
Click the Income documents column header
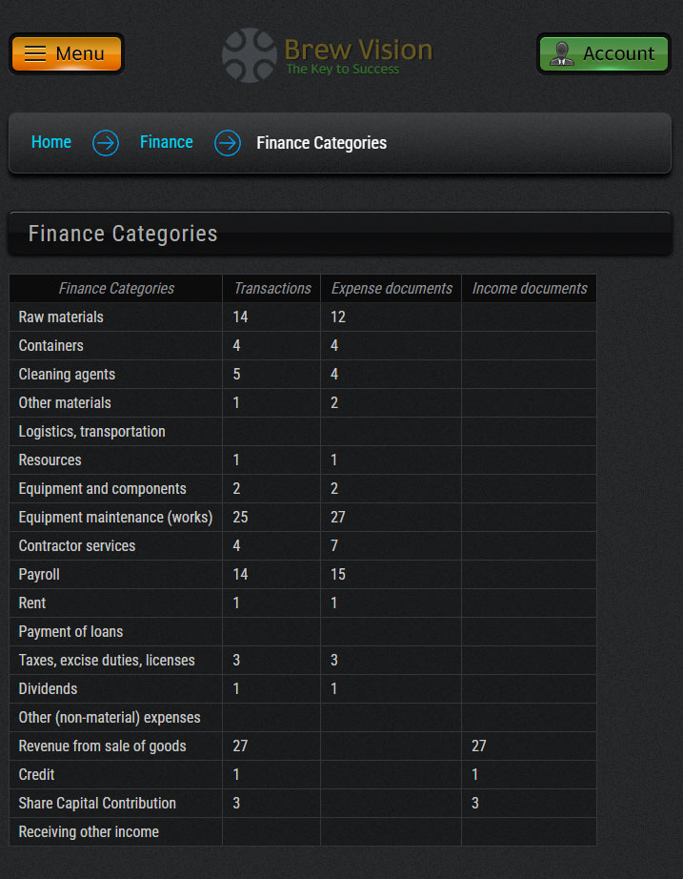530,288
